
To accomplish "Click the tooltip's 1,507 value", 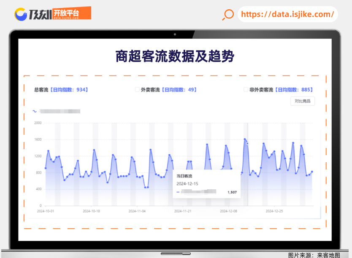I will pos(232,192).
